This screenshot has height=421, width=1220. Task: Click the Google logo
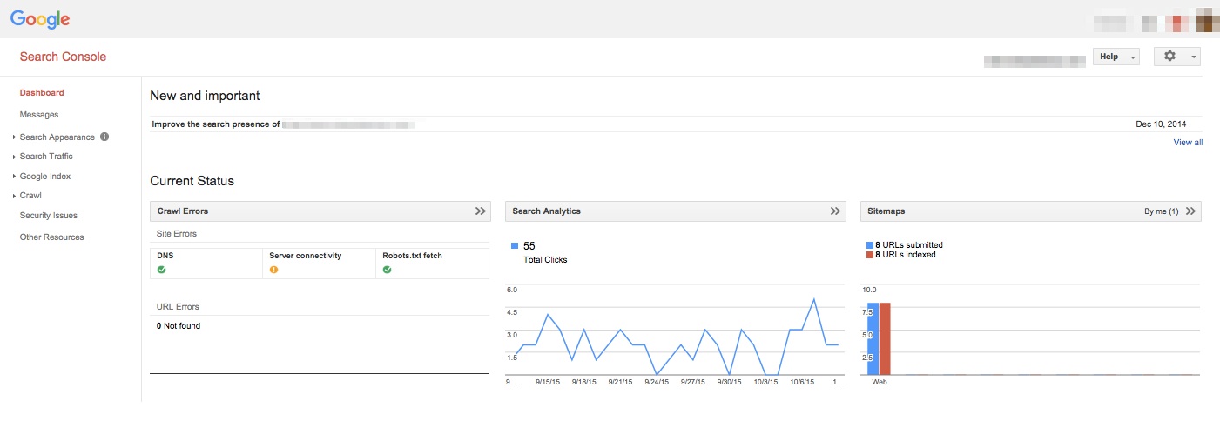40,19
